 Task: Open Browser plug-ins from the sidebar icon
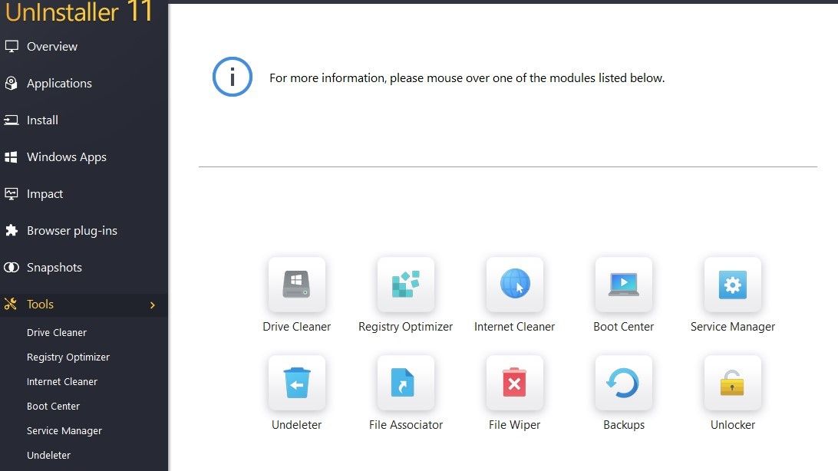click(12, 230)
